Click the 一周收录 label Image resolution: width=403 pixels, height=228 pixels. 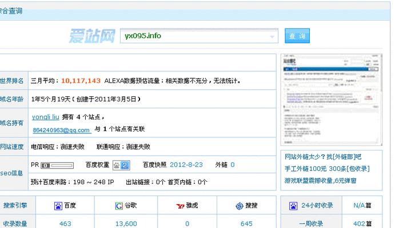point(311,223)
